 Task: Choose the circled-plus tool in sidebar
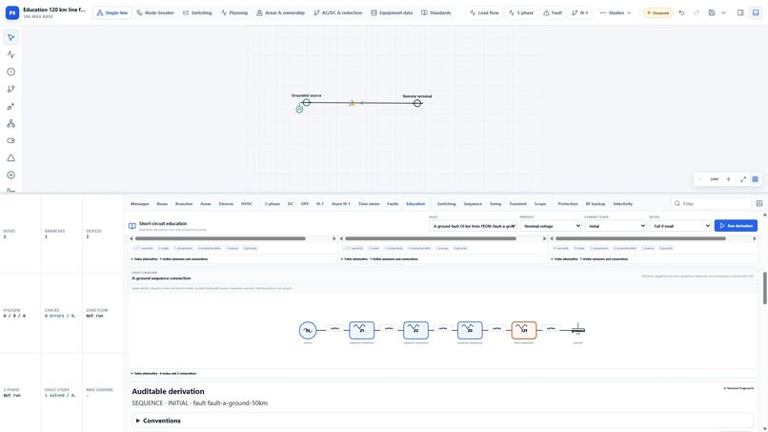point(10,175)
